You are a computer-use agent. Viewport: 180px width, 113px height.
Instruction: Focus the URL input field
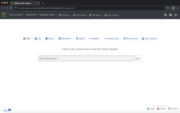[x=86, y=58]
